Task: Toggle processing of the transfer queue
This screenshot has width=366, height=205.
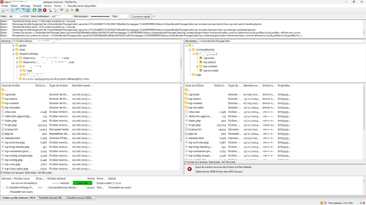Action: pos(40,11)
